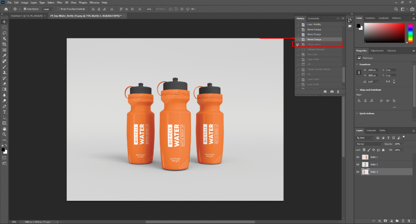
Task: Click the layer style fx icon
Action: pyautogui.click(x=380, y=221)
